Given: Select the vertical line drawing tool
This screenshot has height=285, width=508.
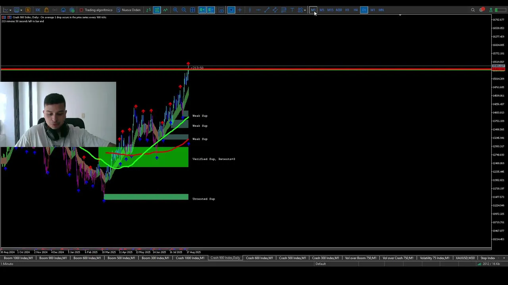Looking at the screenshot, I should click(250, 10).
